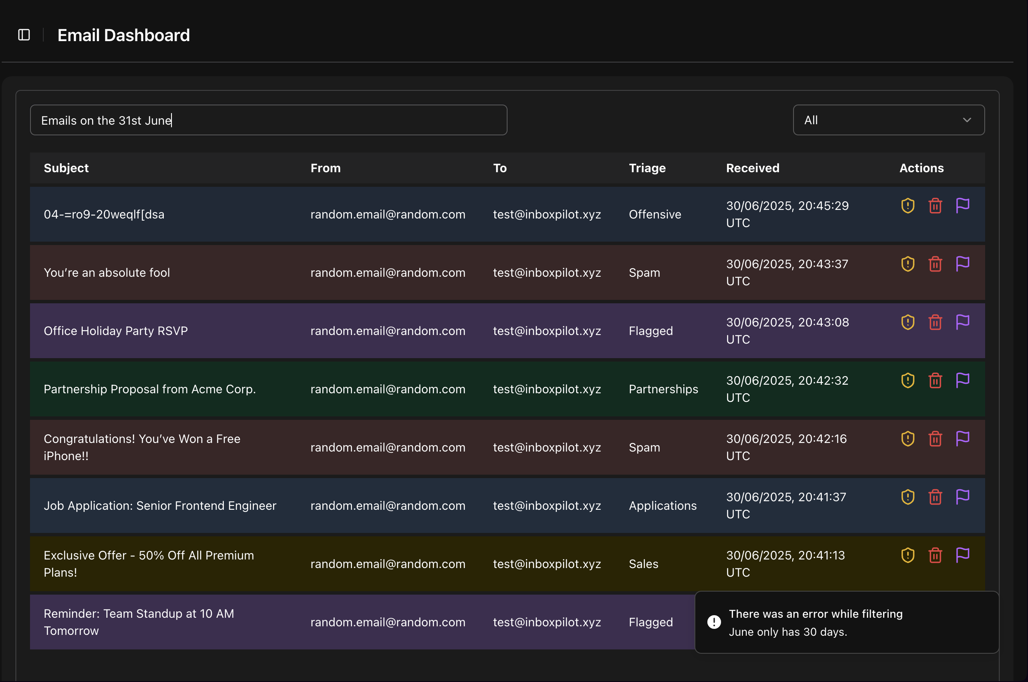Delete the 'You're an absolute fool' email
The image size is (1028, 682).
click(x=935, y=264)
